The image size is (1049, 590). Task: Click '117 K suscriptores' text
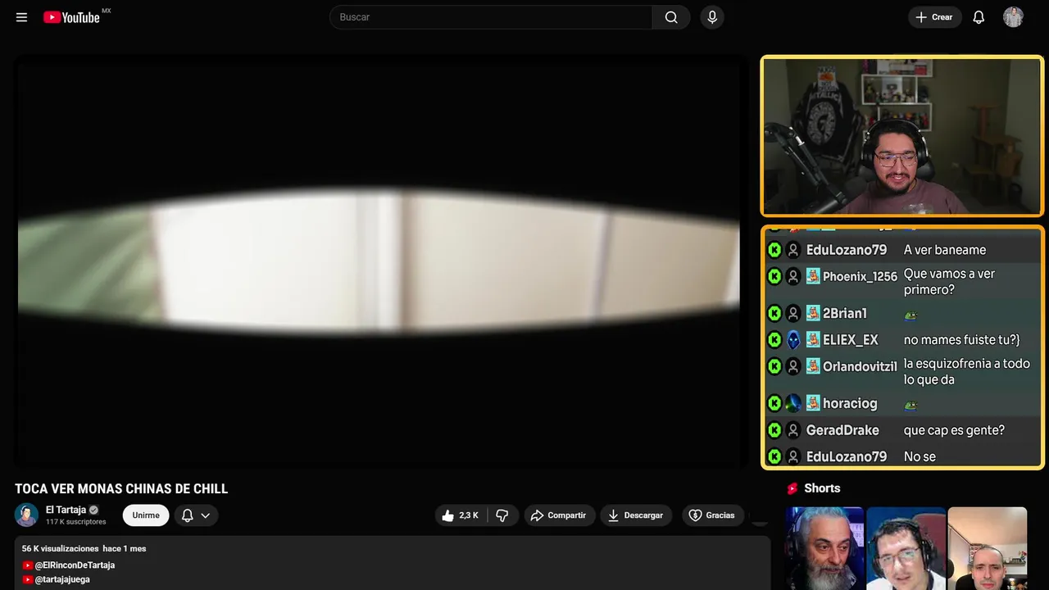click(76, 522)
